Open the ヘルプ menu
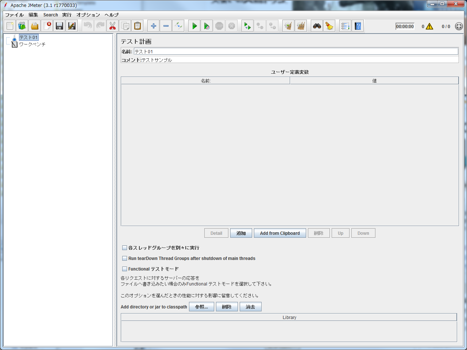This screenshot has height=350, width=467. (111, 15)
